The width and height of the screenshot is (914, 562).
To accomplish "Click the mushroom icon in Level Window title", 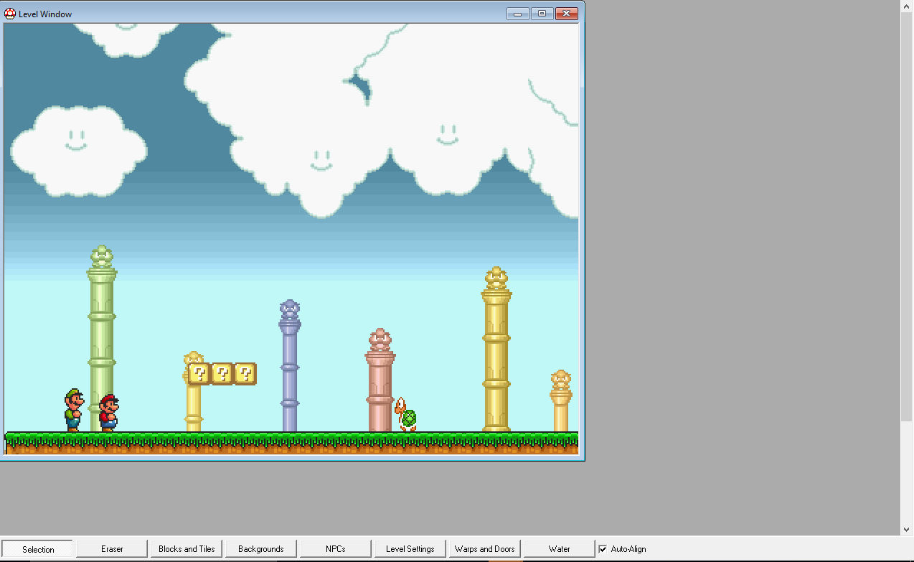I will pyautogui.click(x=10, y=14).
